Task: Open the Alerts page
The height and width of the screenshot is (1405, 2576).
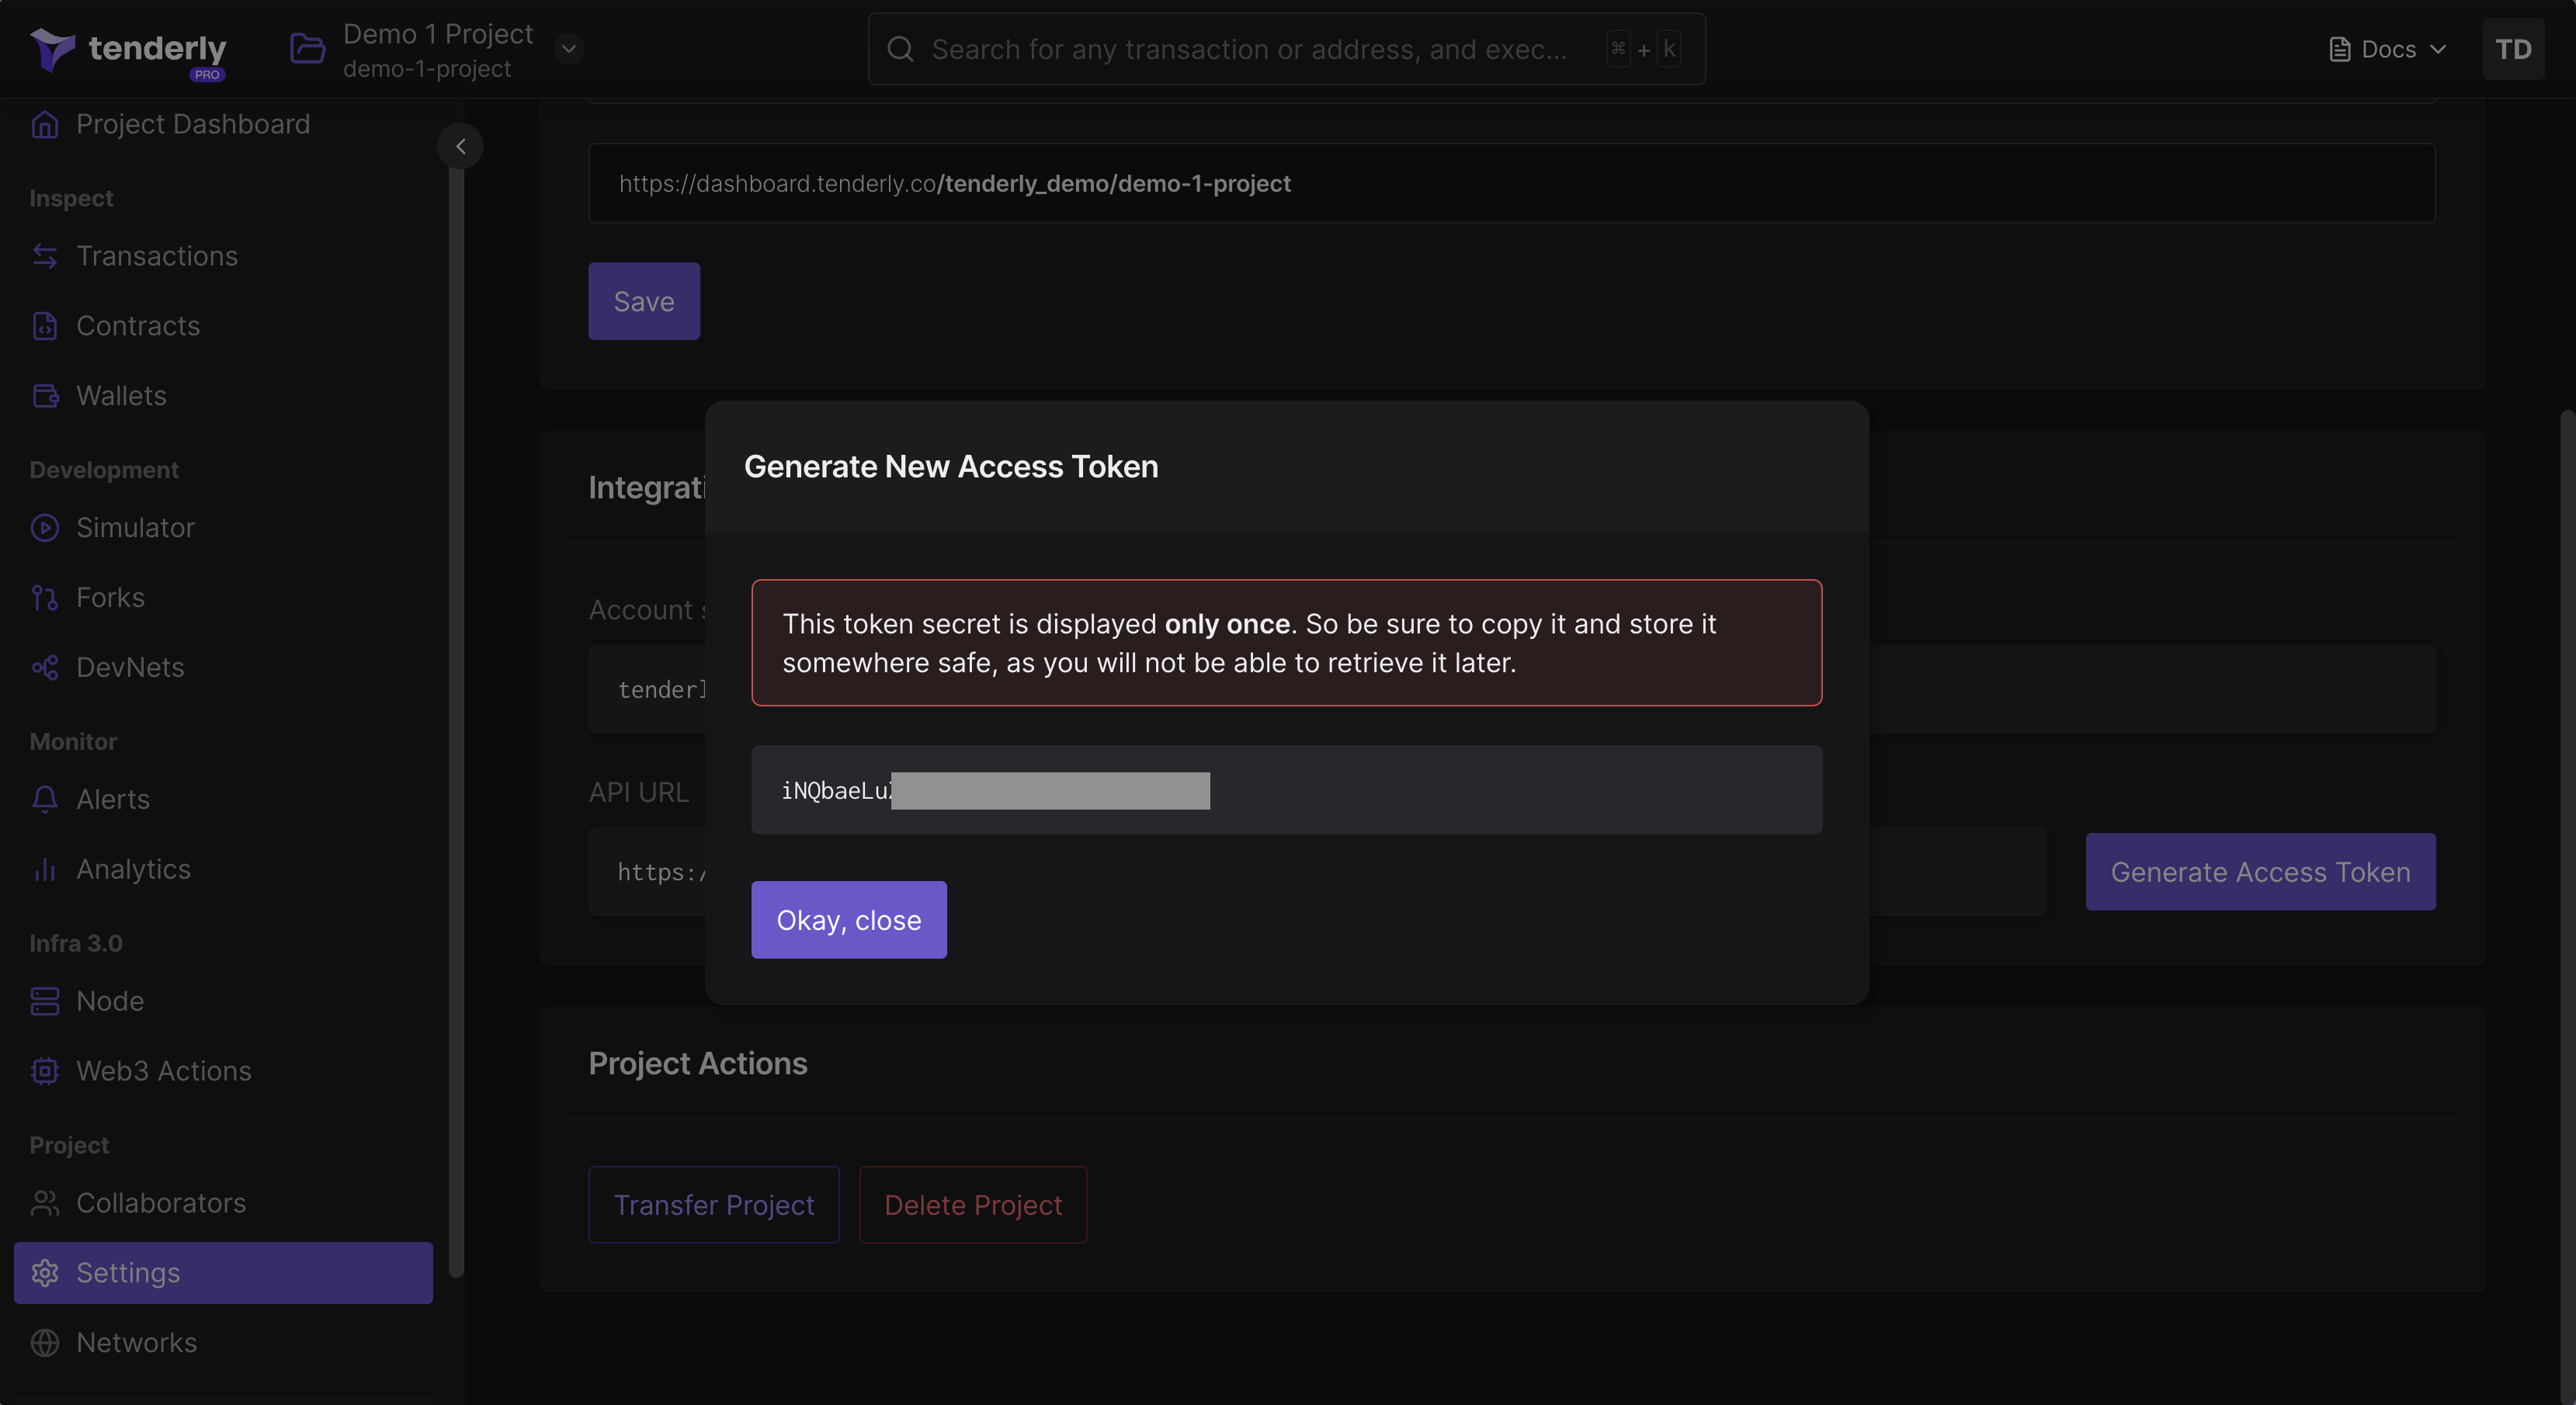Action: (x=113, y=800)
